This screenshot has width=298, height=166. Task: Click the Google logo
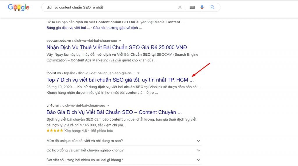pos(19,8)
